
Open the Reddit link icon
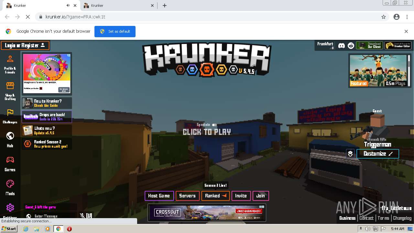(x=351, y=46)
